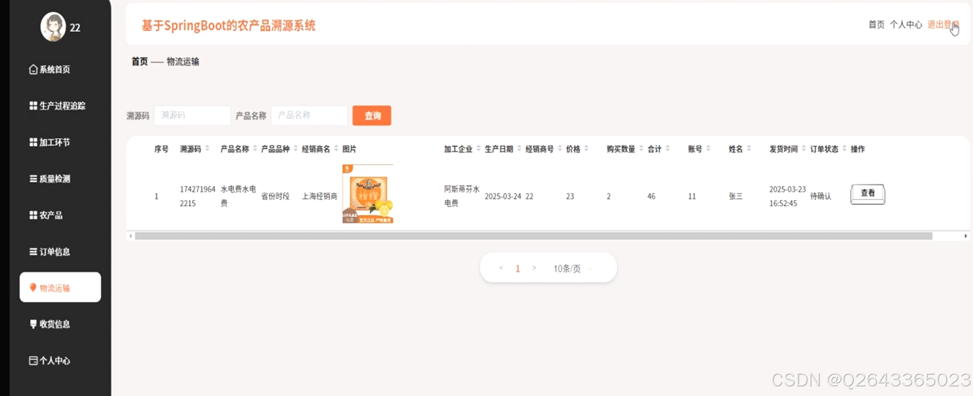Open the 10条/页 page size dropdown
973x396 pixels.
click(x=573, y=269)
